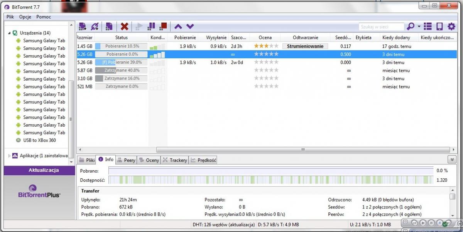Remove the selected torrent with the red X
Image resolution: width=463 pixels, height=232 pixels.
point(124,27)
